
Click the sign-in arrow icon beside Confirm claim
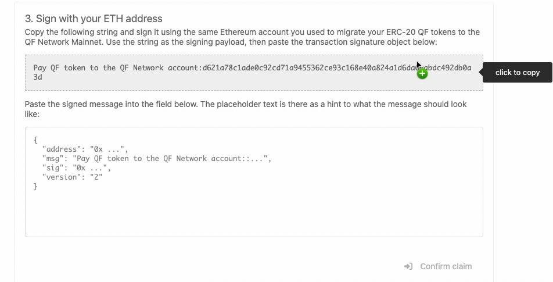pyautogui.click(x=408, y=266)
